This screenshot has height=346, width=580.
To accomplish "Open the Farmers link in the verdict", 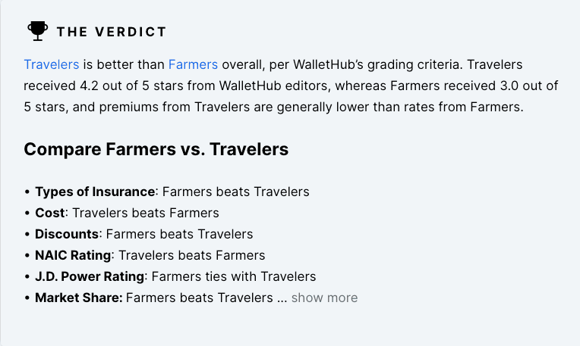I will pyautogui.click(x=193, y=64).
